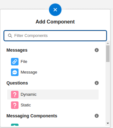This screenshot has height=128, width=113.
Task: Click the Dynamic question mark icon
Action: click(x=15, y=95)
